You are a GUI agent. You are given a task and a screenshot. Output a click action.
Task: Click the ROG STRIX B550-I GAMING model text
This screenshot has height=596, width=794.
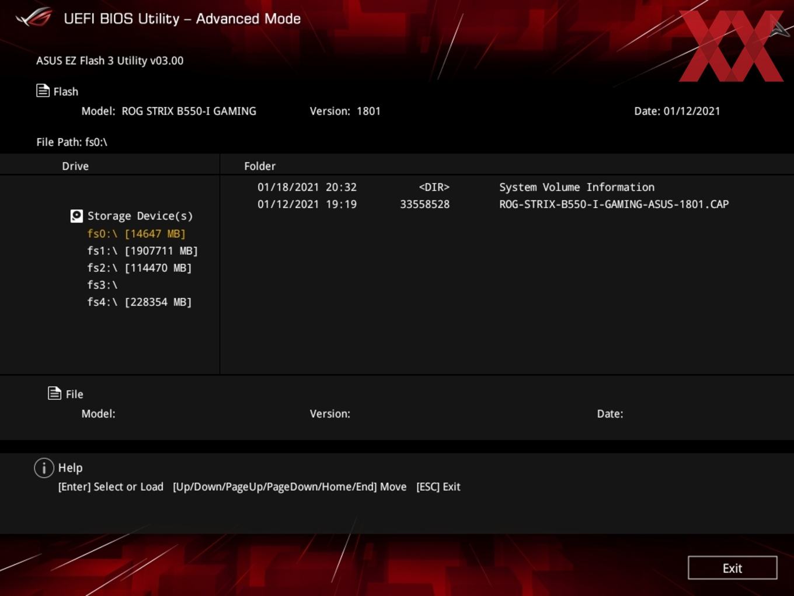(189, 111)
